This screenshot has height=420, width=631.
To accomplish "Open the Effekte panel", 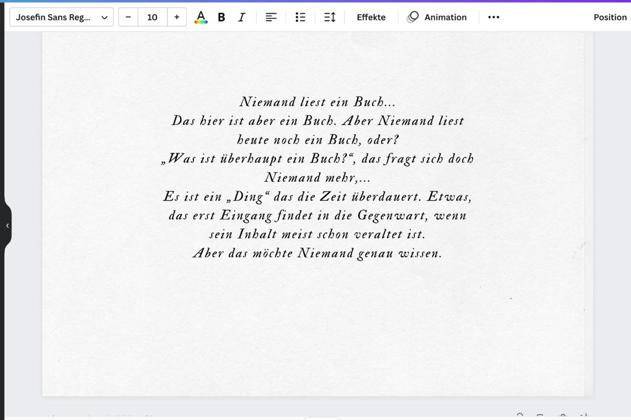I will pos(371,17).
